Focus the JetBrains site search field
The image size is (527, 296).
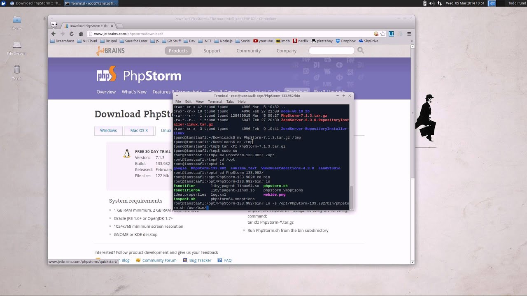coord(331,51)
